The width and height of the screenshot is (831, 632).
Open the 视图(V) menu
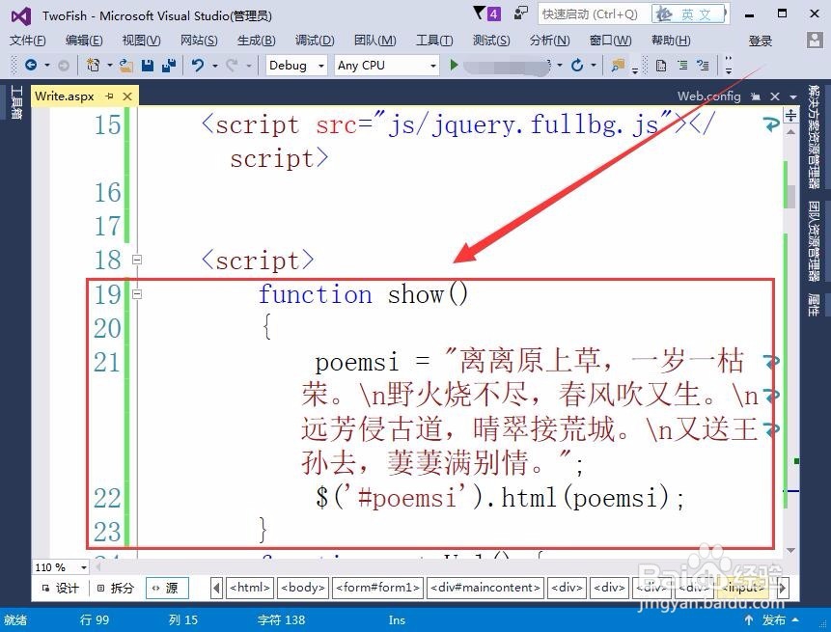[141, 41]
